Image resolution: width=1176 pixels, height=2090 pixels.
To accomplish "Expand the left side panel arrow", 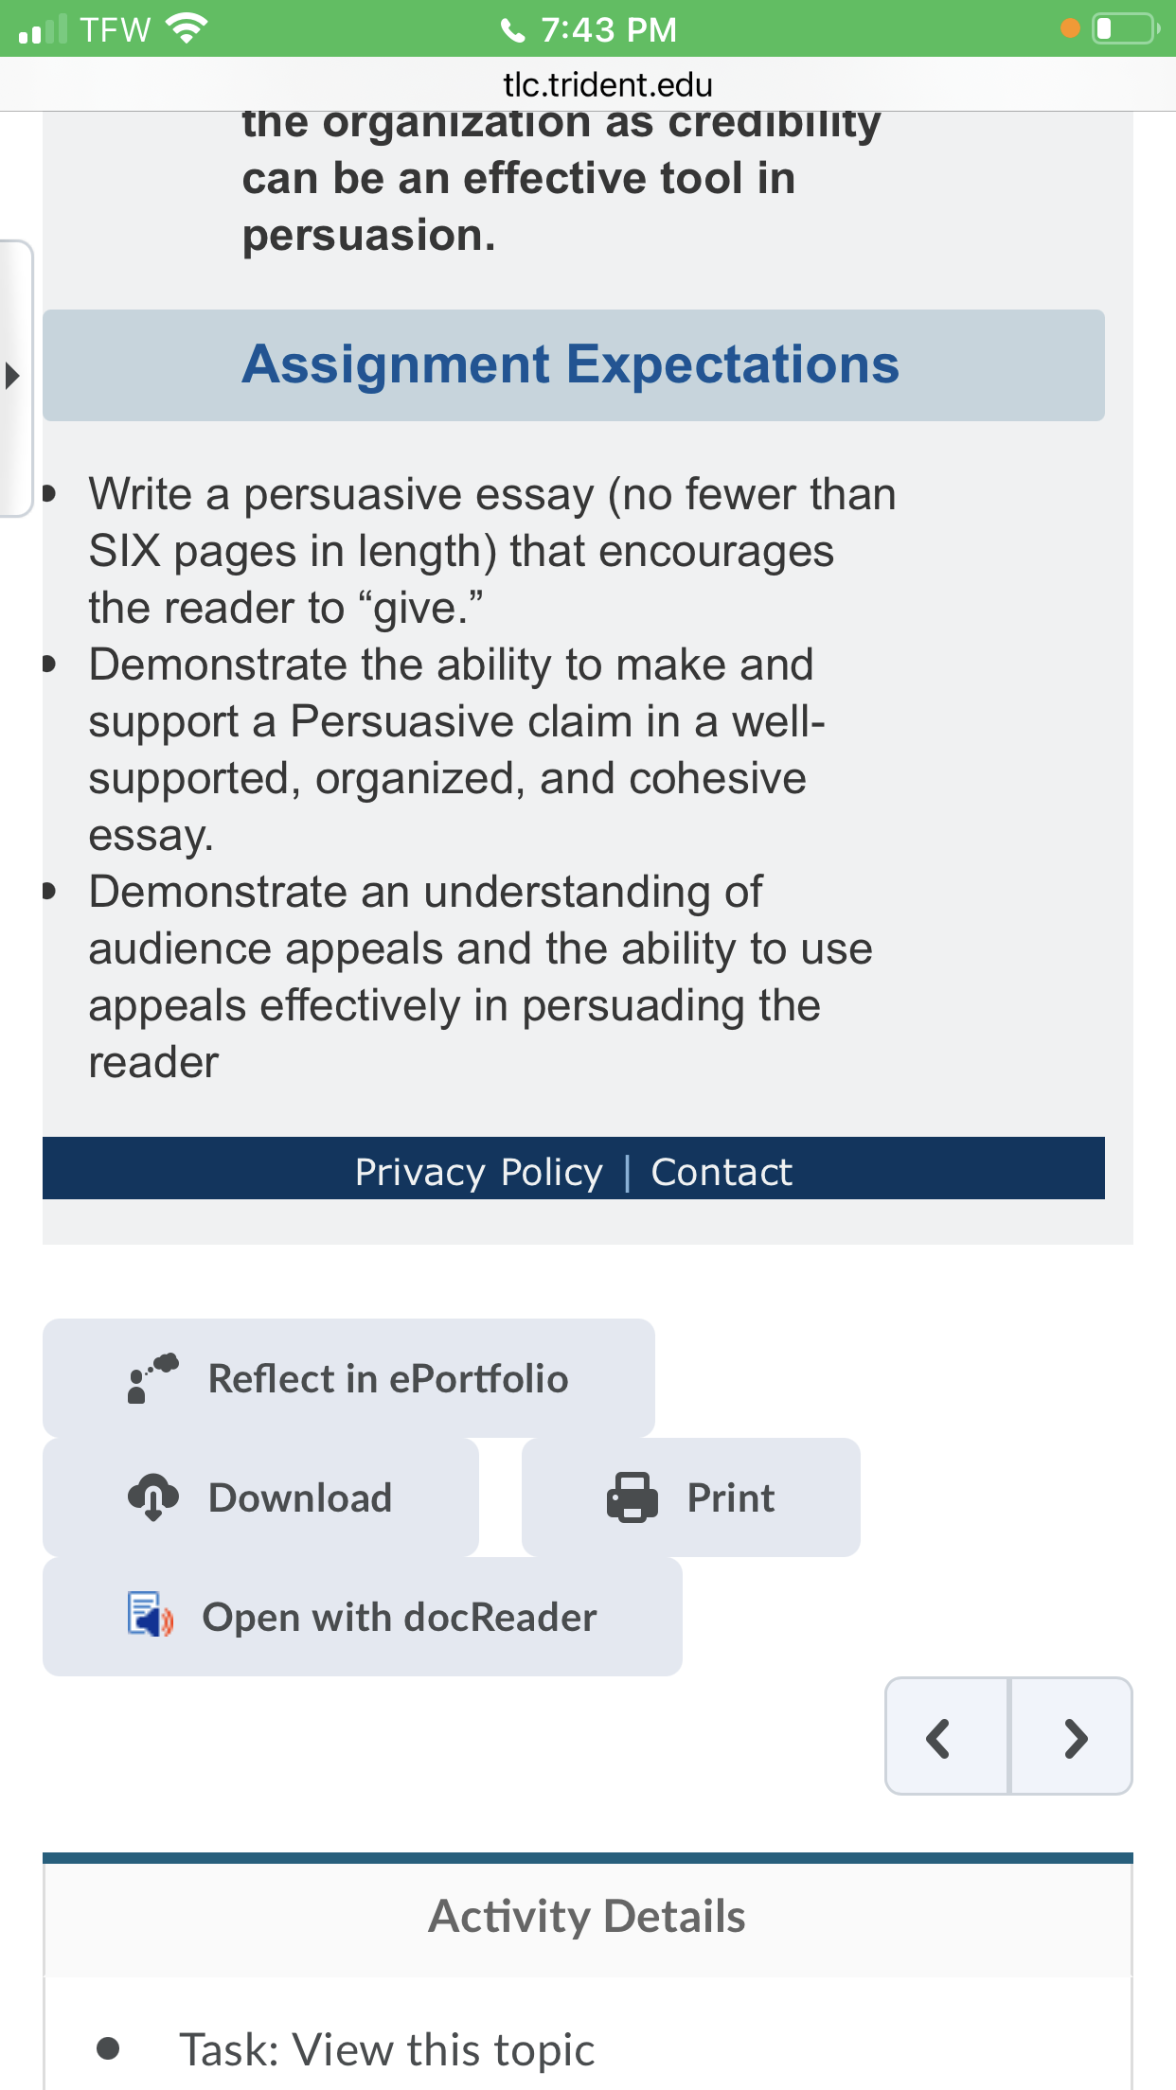I will point(13,377).
